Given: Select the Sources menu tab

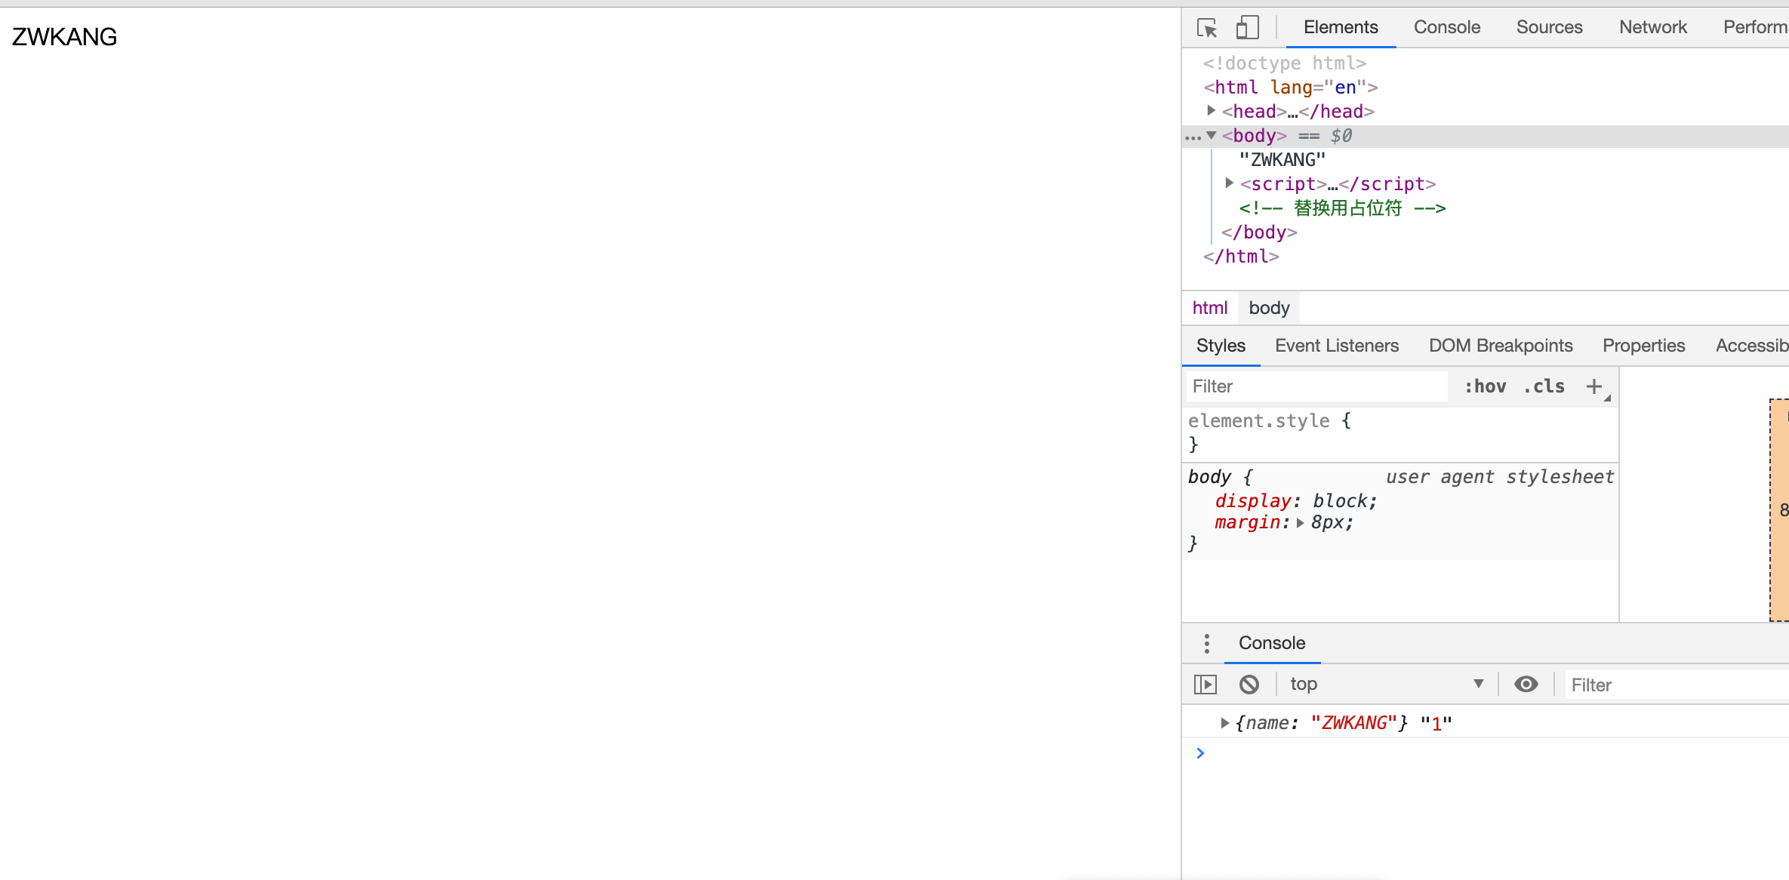Looking at the screenshot, I should [1550, 26].
